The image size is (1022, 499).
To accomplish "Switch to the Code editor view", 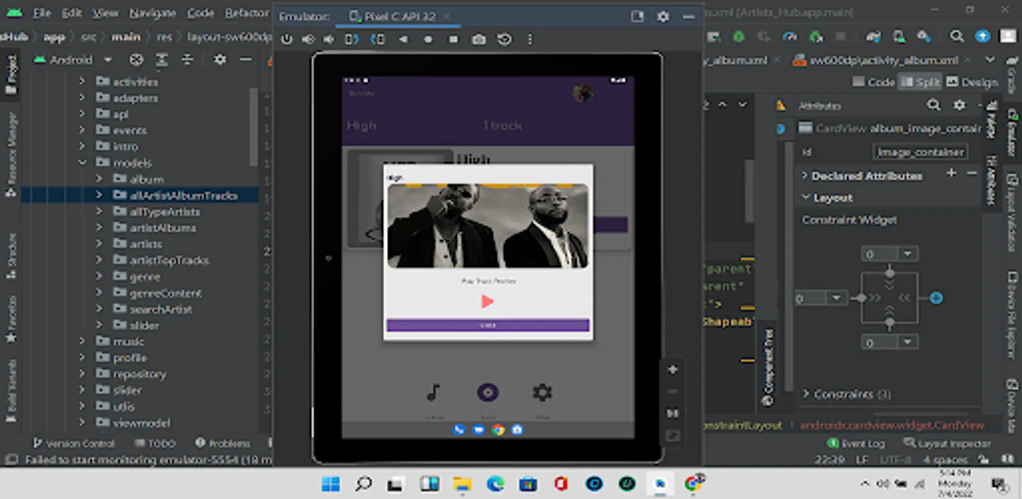I will (874, 82).
